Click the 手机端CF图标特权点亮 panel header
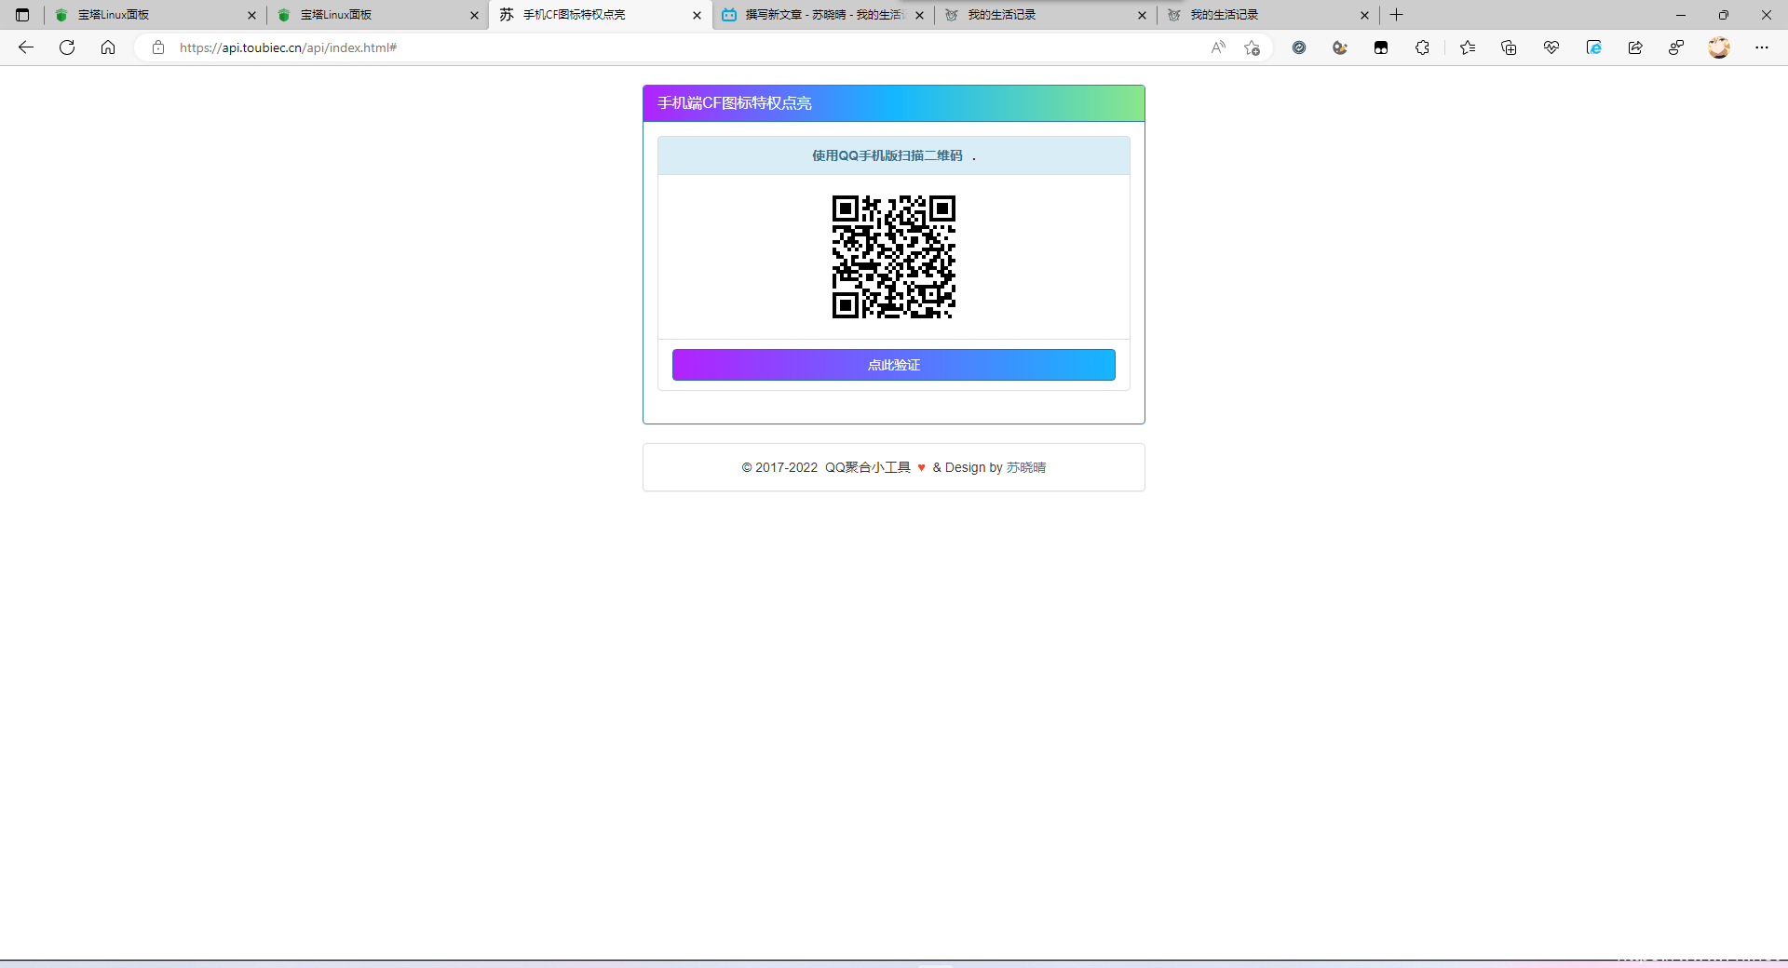The image size is (1788, 968). 894,103
